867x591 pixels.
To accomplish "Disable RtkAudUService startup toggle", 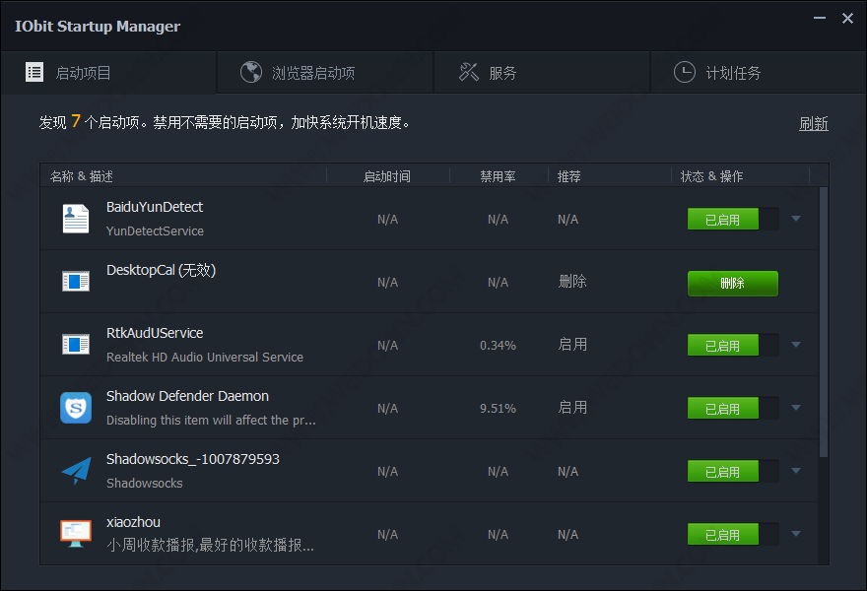I will tap(732, 346).
